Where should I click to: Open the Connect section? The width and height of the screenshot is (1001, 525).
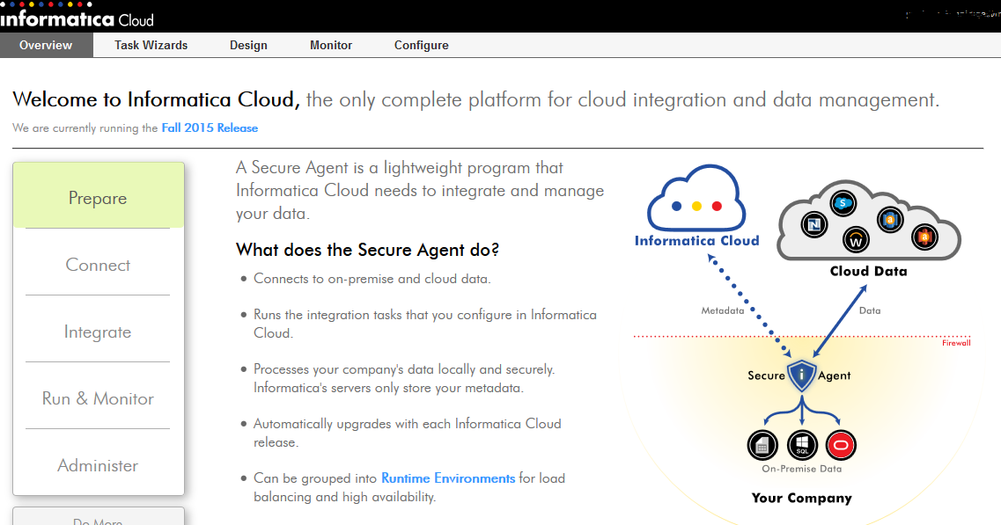[x=97, y=265]
